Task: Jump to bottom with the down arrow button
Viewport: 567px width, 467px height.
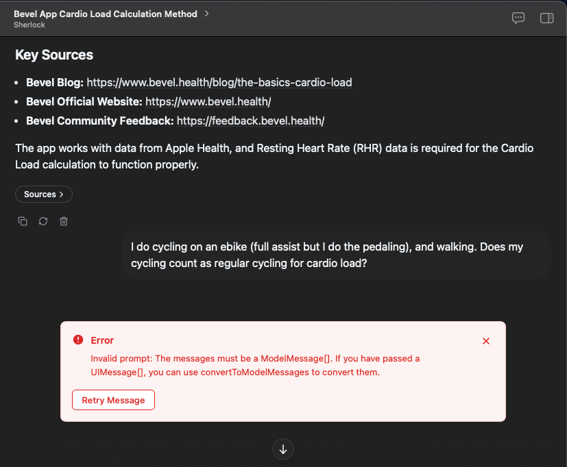Action: pyautogui.click(x=283, y=449)
